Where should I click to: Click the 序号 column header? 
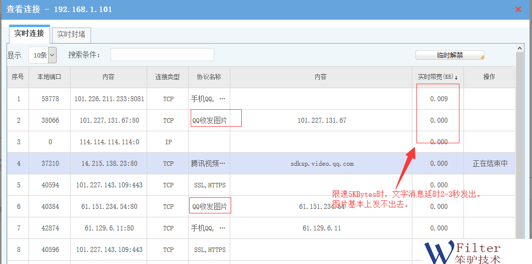[x=18, y=77]
